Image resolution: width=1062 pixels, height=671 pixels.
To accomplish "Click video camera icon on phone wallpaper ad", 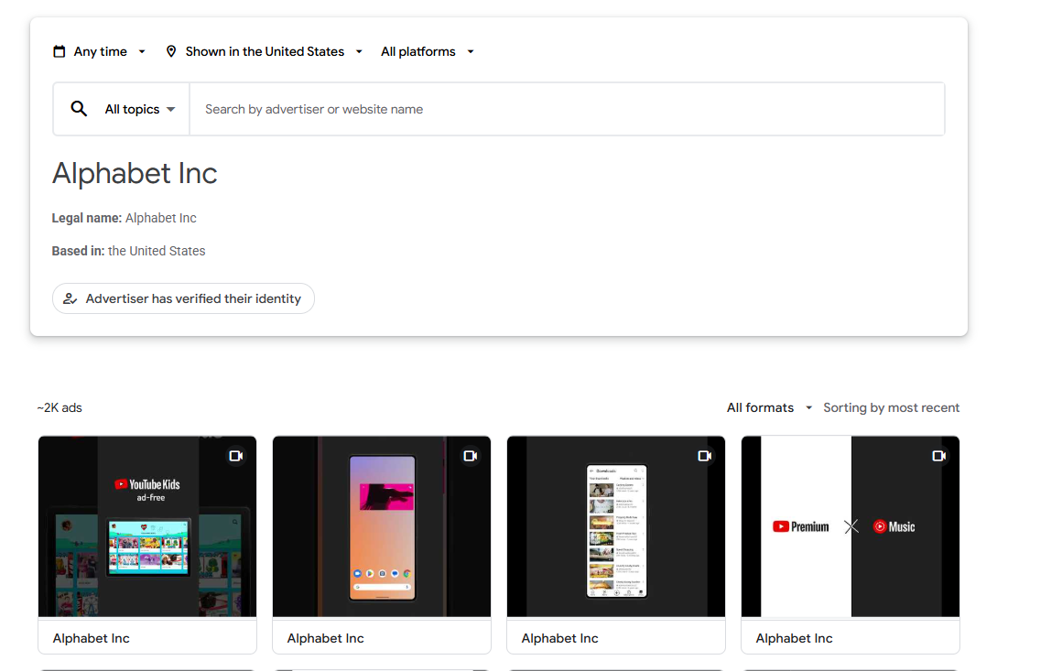I will 470,456.
